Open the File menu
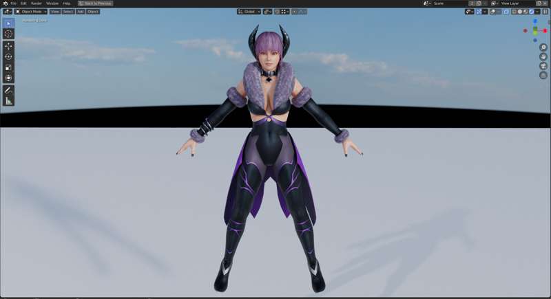The height and width of the screenshot is (299, 551). [x=13, y=3]
